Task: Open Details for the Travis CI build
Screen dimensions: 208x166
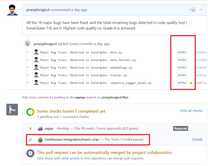Action: (x=197, y=139)
